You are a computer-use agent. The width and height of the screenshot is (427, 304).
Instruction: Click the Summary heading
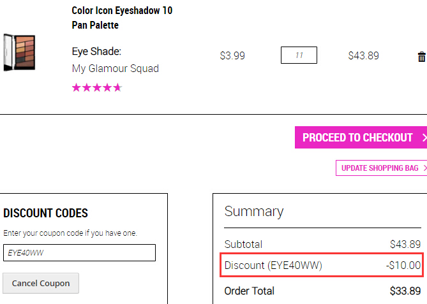pos(254,212)
